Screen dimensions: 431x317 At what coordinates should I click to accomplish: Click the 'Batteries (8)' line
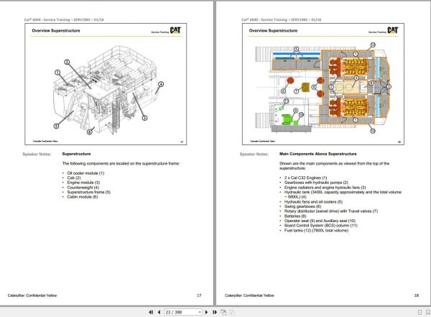[x=295, y=216]
